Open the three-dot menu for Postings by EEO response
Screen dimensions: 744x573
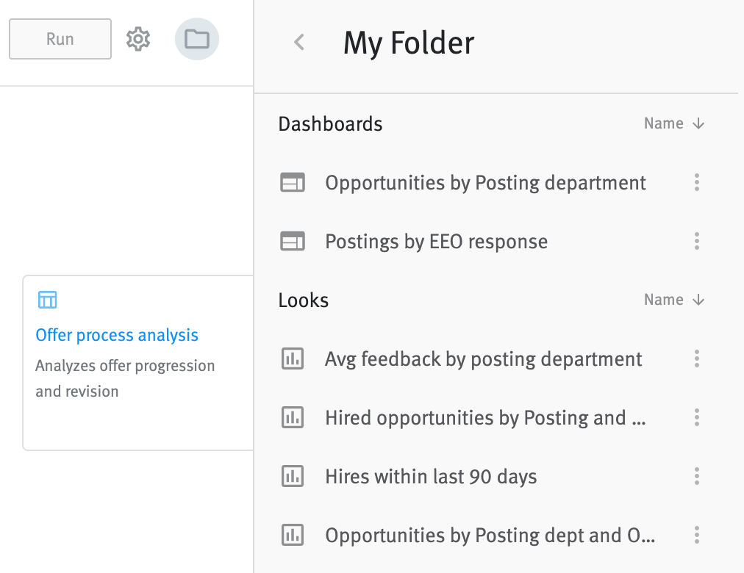click(696, 241)
